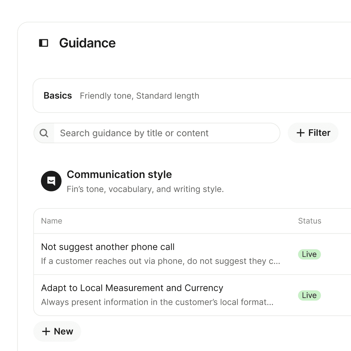Viewport: 351px width, 351px height.
Task: Click the search magnifier icon
Action: 44,133
